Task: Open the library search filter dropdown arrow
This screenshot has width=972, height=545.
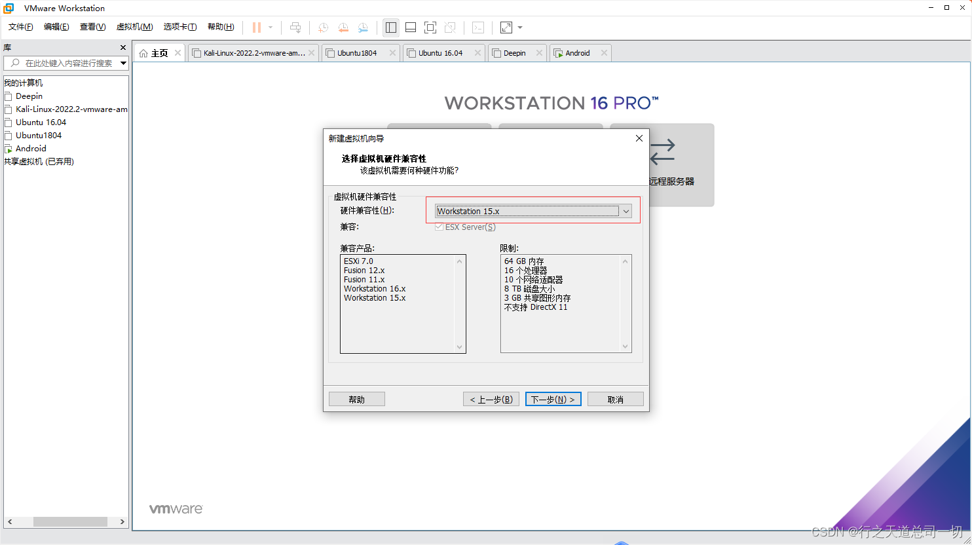Action: pyautogui.click(x=123, y=63)
